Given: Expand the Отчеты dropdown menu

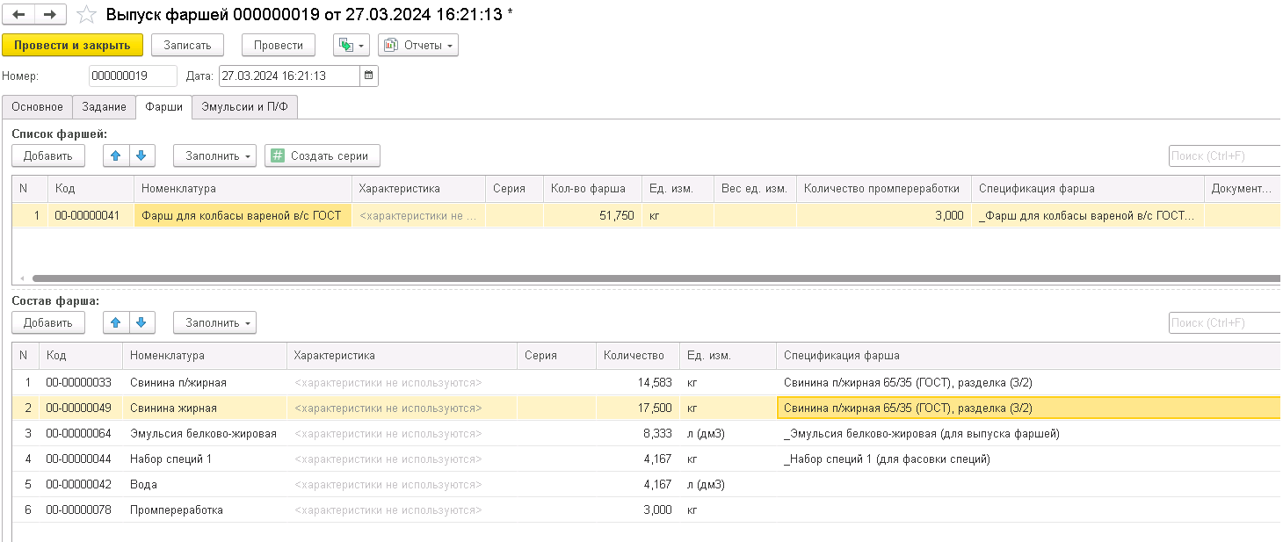Looking at the screenshot, I should pos(418,45).
